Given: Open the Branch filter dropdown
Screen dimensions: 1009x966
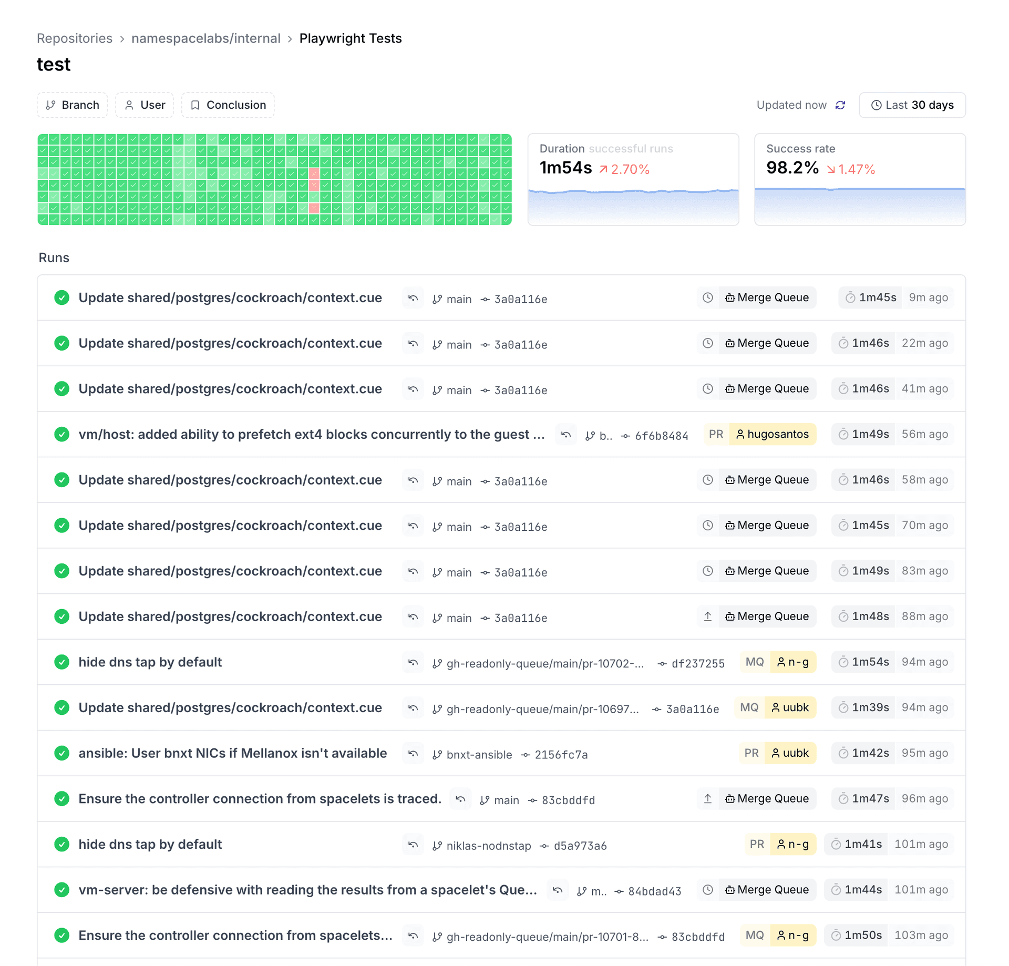Looking at the screenshot, I should [x=73, y=105].
